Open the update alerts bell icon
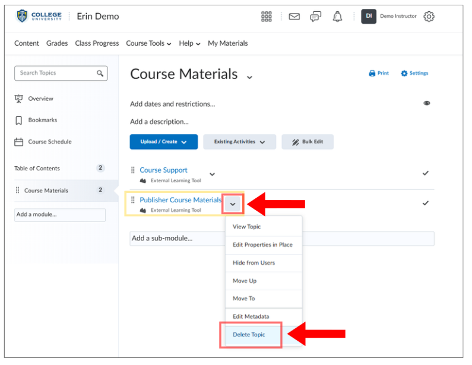472x365 pixels. pyautogui.click(x=337, y=17)
